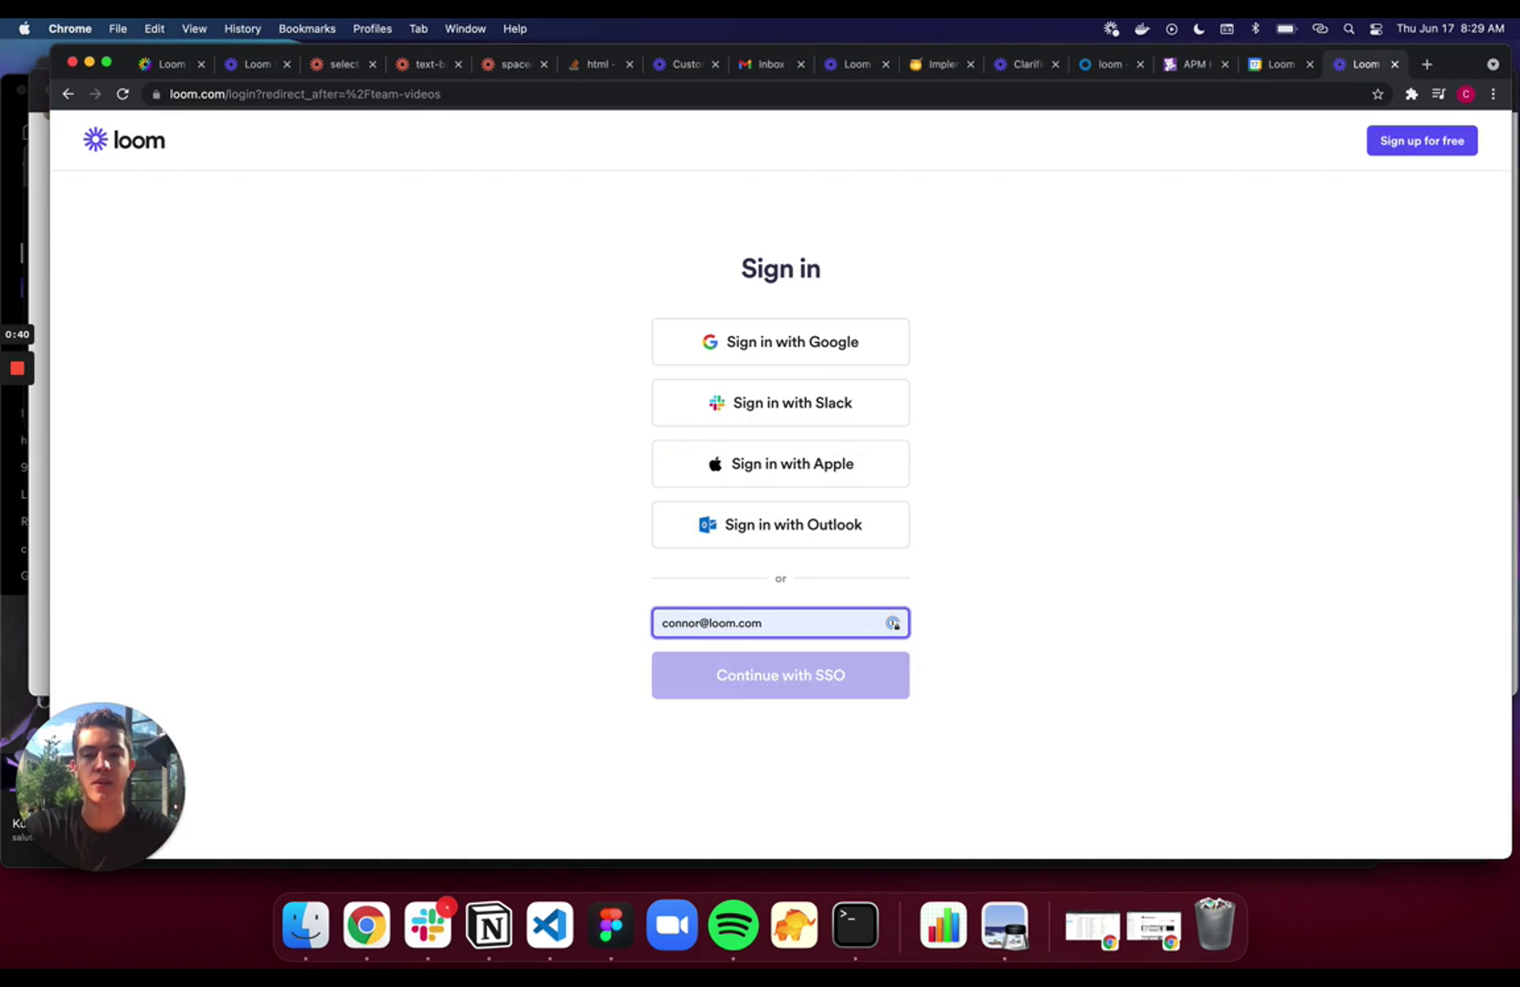Open a new tab with plus button
This screenshot has height=987, width=1520.
(1427, 64)
